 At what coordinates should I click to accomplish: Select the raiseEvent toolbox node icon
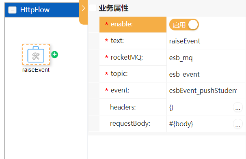click(x=36, y=54)
